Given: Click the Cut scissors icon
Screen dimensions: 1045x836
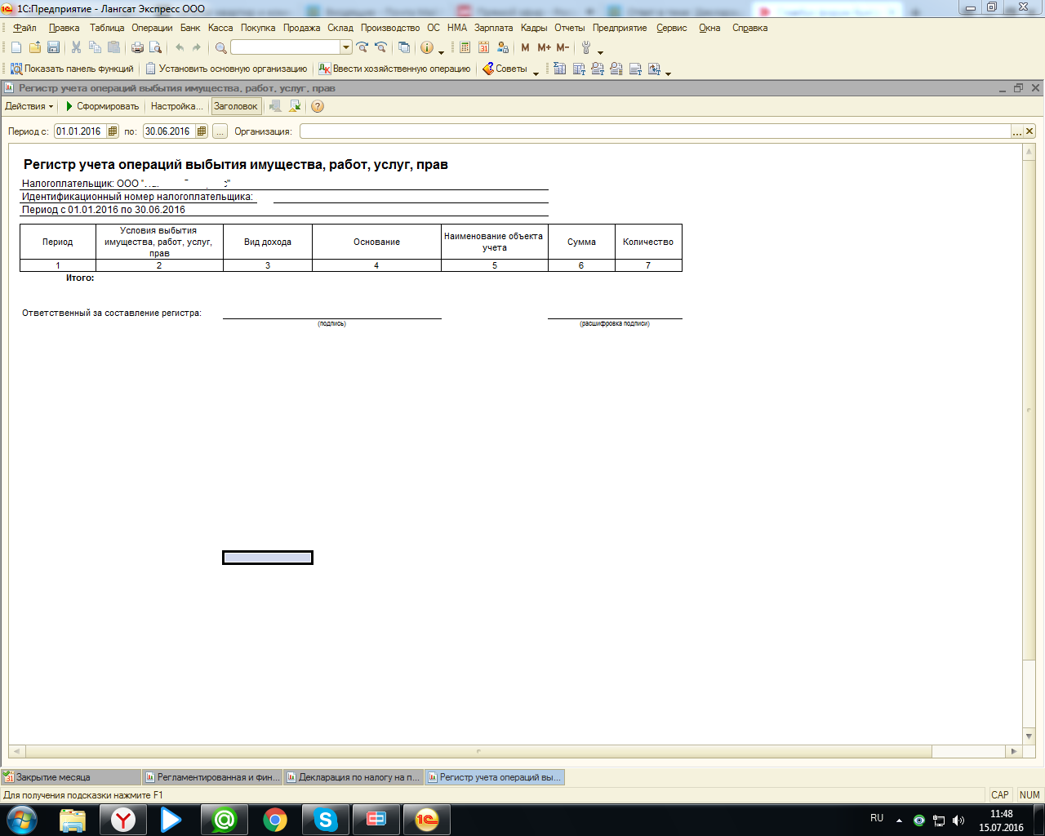Looking at the screenshot, I should (x=77, y=47).
